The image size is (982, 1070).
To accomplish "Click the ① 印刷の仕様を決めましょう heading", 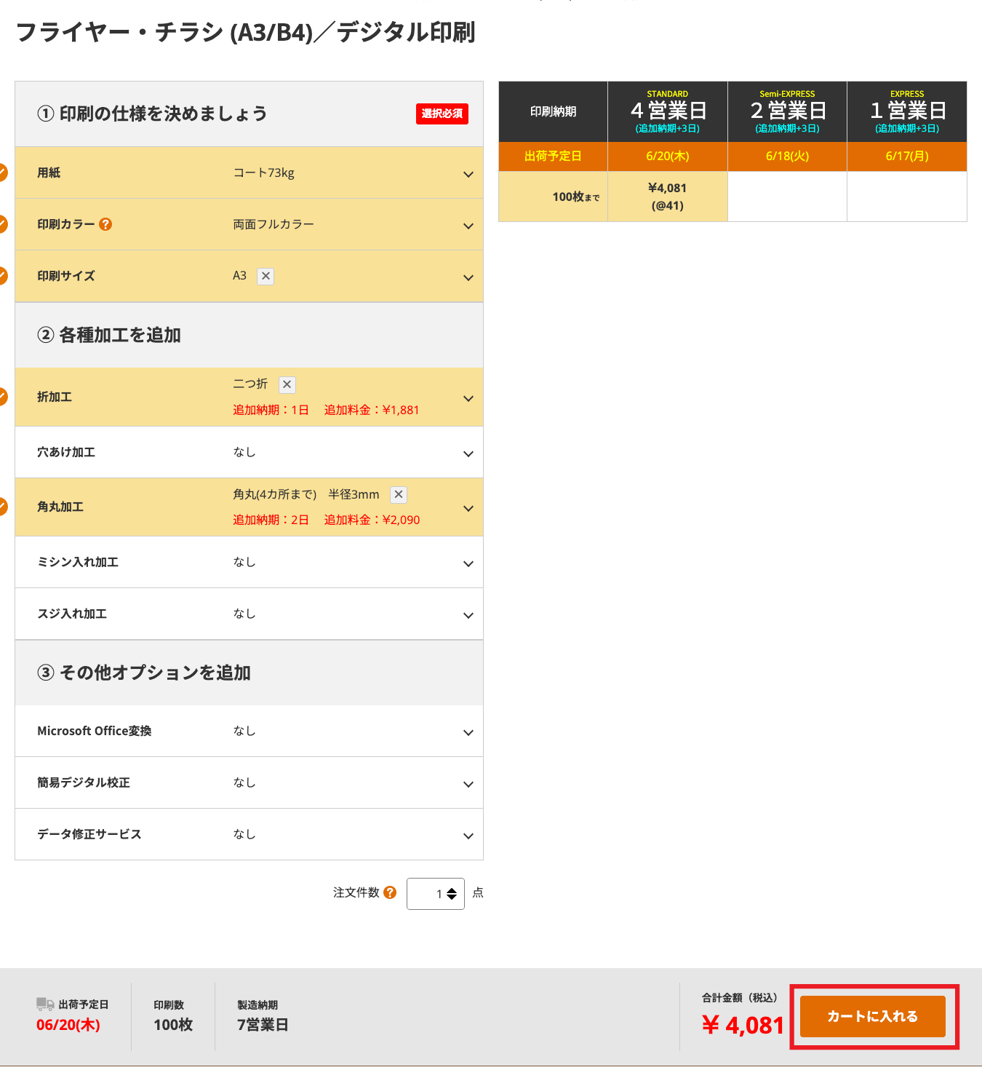I will [x=152, y=114].
